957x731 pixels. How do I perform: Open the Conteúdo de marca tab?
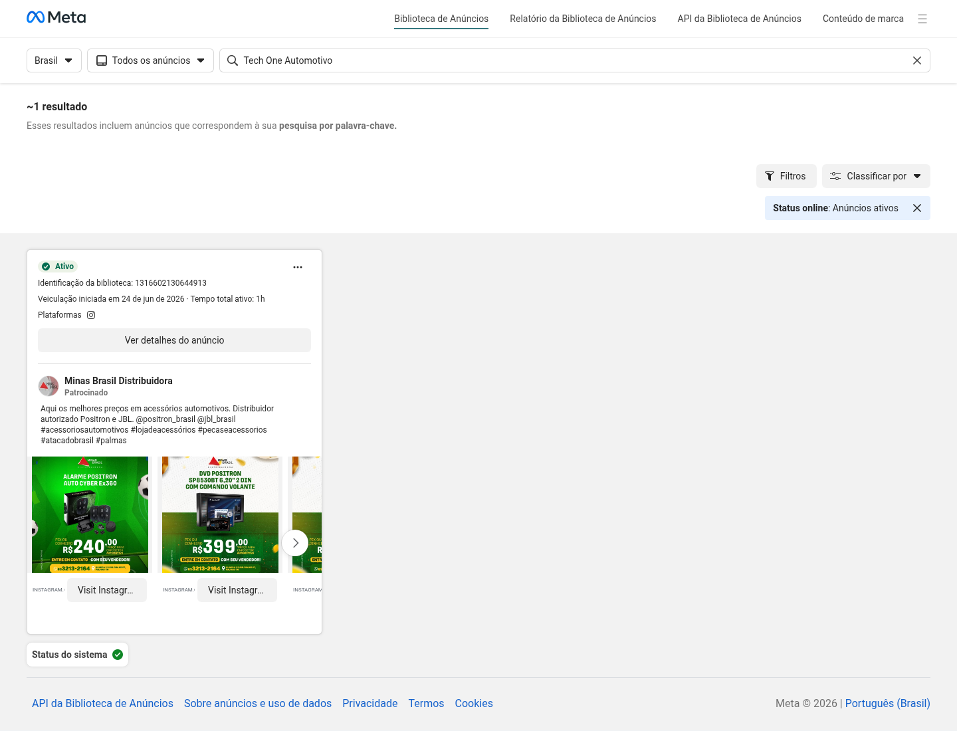pyautogui.click(x=863, y=19)
